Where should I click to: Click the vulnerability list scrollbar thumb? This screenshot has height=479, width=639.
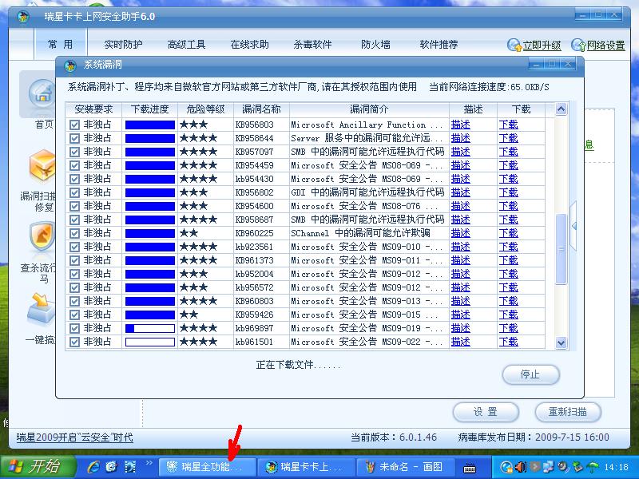pyautogui.click(x=562, y=249)
